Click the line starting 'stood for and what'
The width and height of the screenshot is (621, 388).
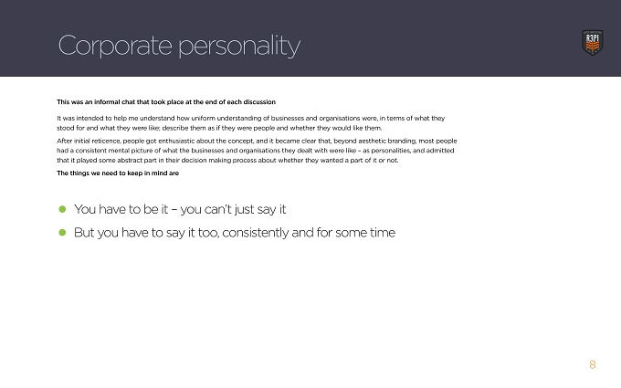[x=219, y=128]
